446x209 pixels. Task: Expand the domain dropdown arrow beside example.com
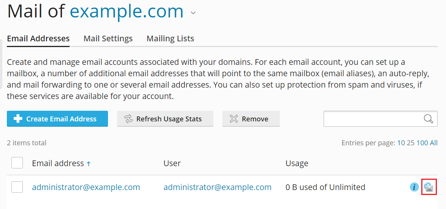(193, 13)
